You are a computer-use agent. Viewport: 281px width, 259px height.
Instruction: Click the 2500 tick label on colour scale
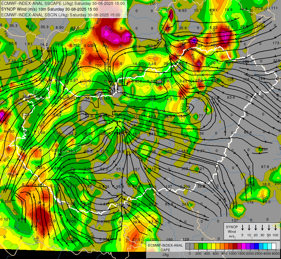point(259,254)
